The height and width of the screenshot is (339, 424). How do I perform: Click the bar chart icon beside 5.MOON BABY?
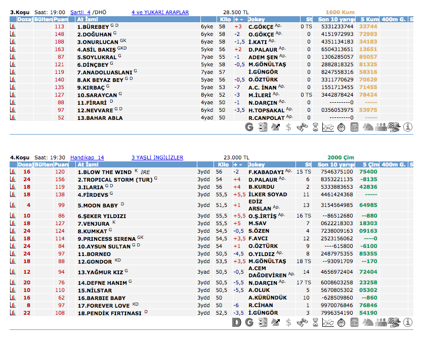coord(13,205)
